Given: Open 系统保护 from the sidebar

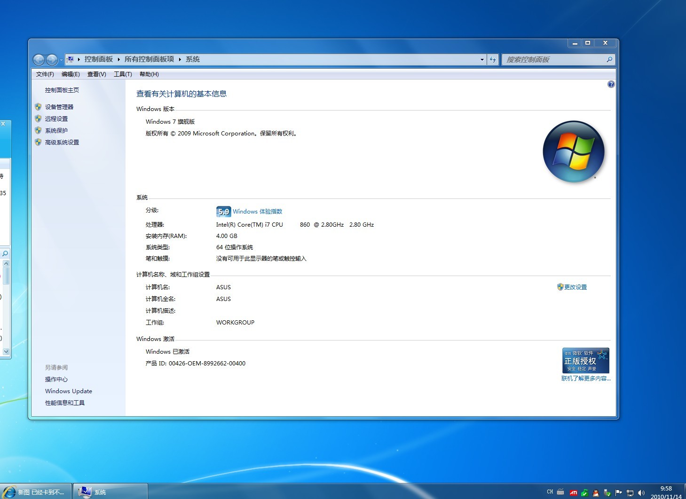Looking at the screenshot, I should pyautogui.click(x=56, y=131).
